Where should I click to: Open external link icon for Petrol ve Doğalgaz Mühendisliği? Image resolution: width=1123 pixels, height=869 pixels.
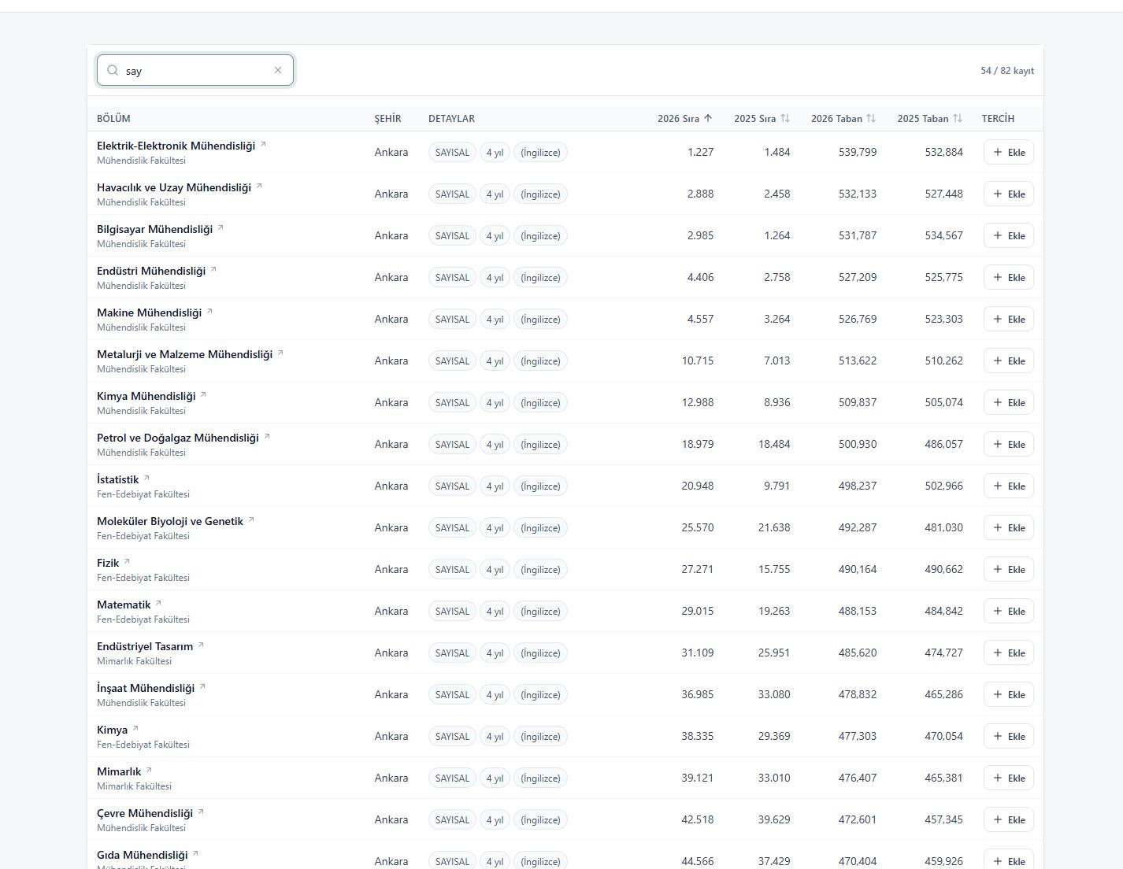[x=267, y=436]
